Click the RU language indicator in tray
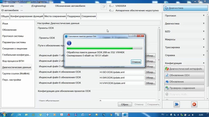Image resolution: width=209 pixels, height=117 pixels. coord(163,114)
